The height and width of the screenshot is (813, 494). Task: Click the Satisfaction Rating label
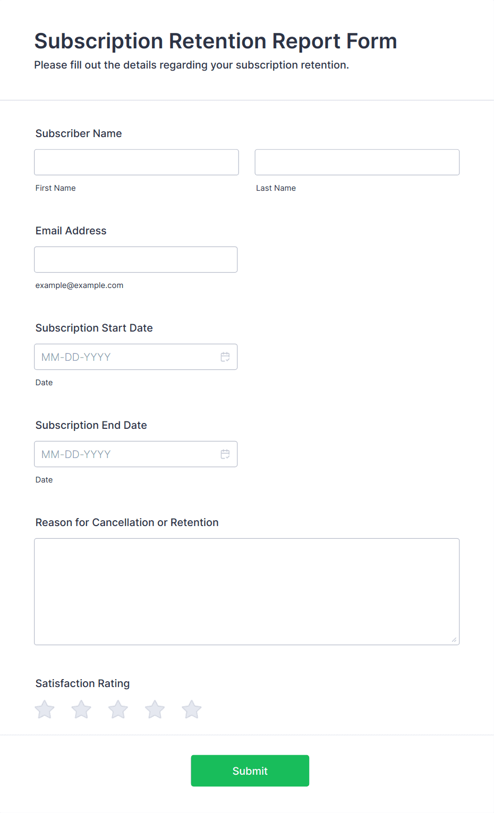pyautogui.click(x=83, y=683)
